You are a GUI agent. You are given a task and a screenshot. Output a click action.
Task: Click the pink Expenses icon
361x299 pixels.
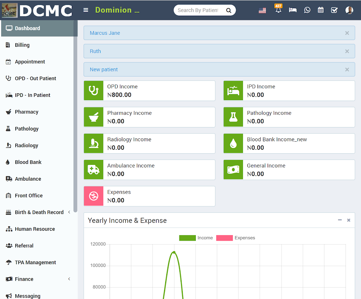pos(94,196)
